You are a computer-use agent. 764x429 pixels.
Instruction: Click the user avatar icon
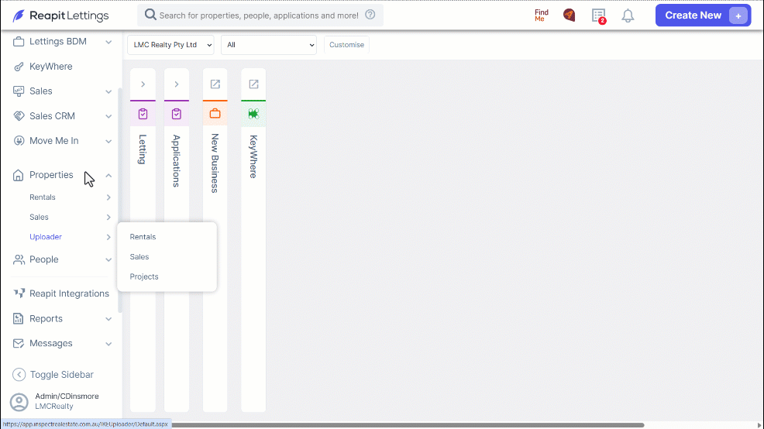pos(19,402)
